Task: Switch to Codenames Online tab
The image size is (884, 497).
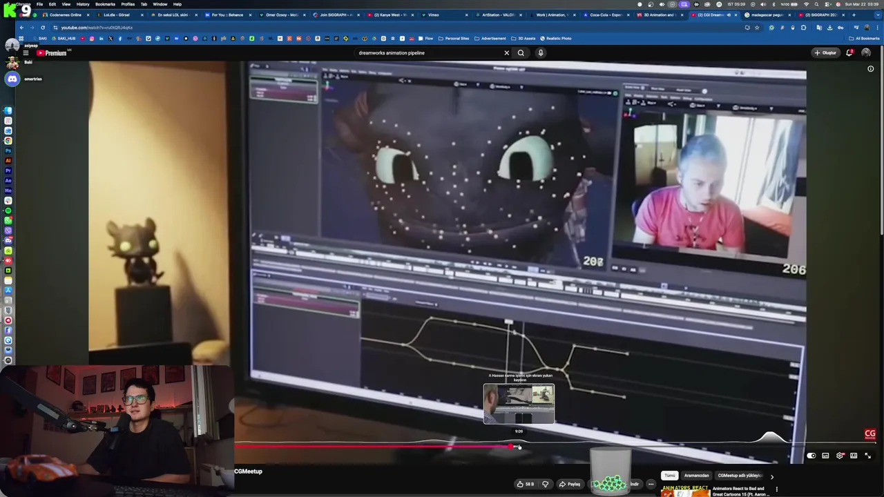Action: click(x=64, y=14)
